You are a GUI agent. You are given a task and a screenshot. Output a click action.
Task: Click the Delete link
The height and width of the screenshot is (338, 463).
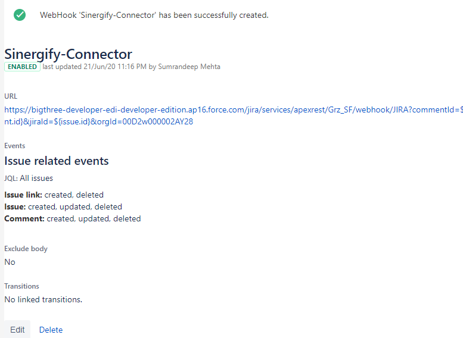coord(51,330)
